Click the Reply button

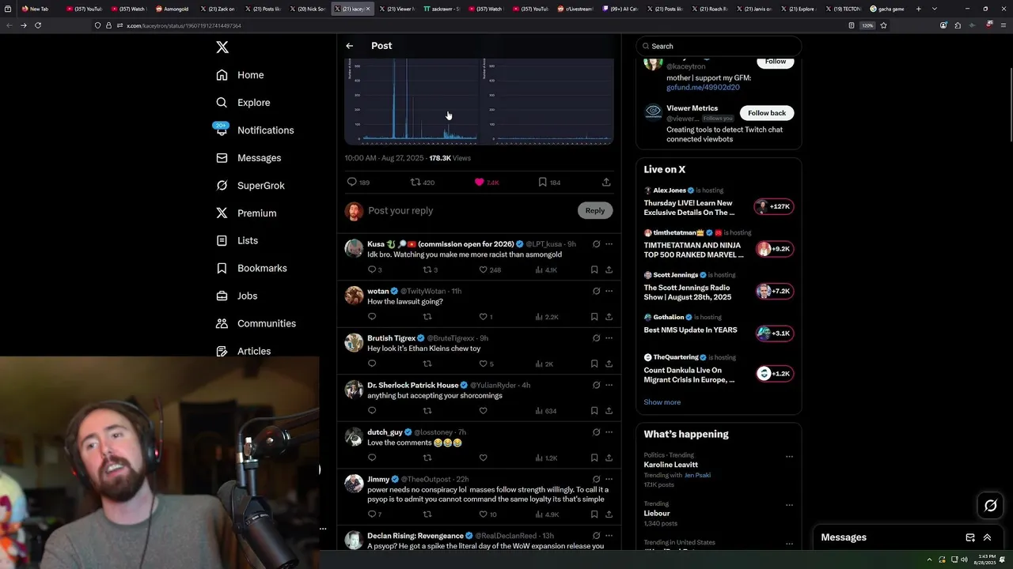pyautogui.click(x=595, y=211)
